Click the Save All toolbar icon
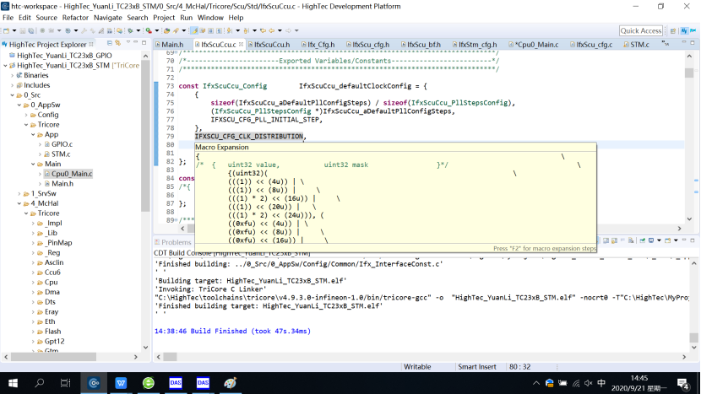 click(x=31, y=31)
